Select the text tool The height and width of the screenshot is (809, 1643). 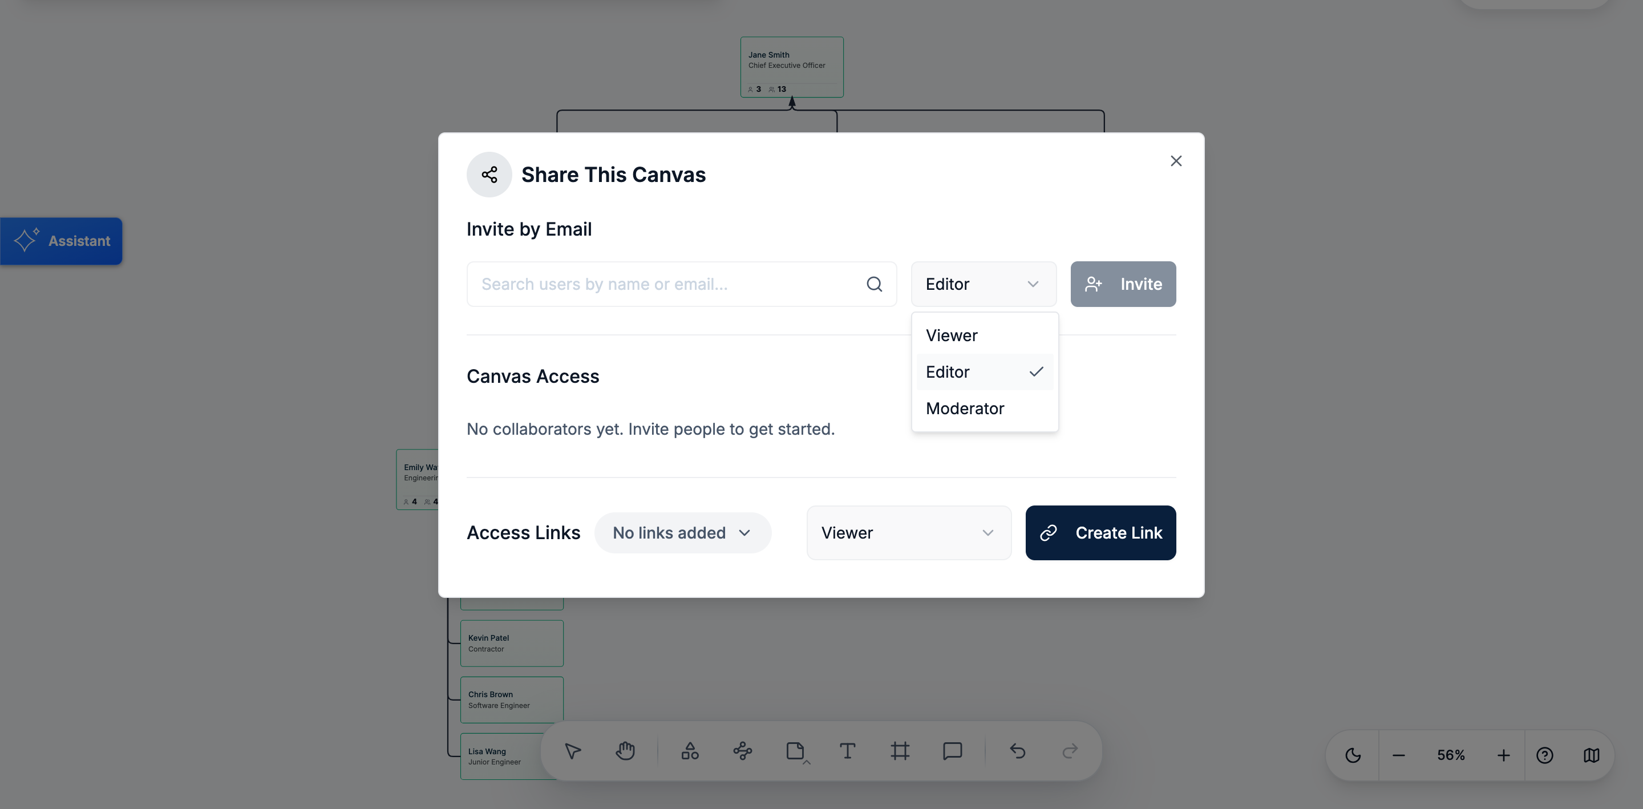click(848, 751)
